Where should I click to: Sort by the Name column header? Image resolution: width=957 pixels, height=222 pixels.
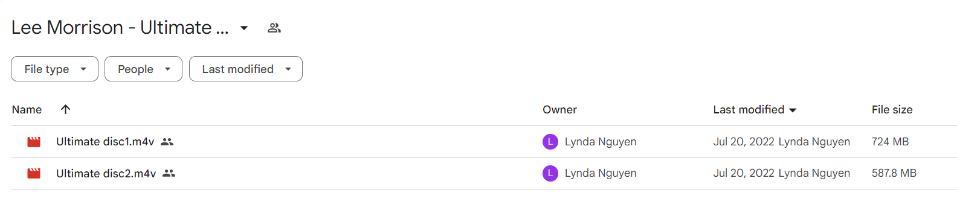pos(27,110)
